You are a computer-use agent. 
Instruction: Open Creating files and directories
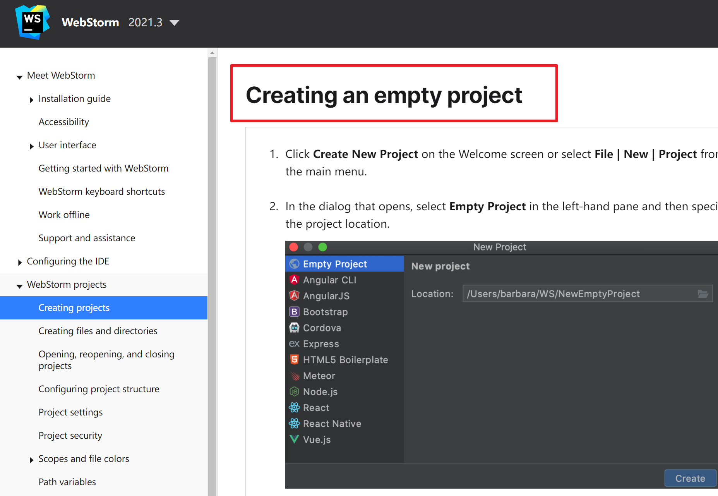pyautogui.click(x=98, y=331)
